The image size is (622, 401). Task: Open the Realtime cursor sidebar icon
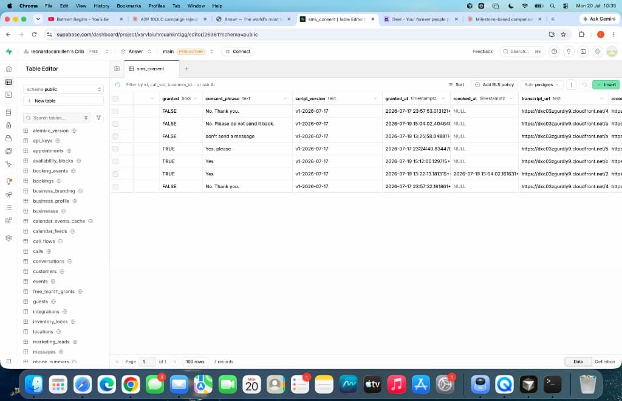tap(9, 164)
